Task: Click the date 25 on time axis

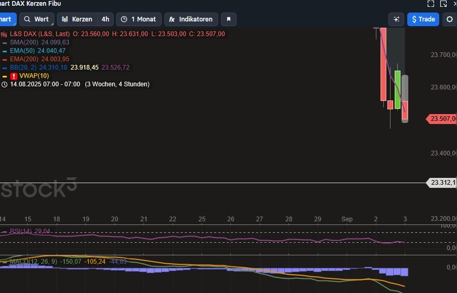Action: click(202, 219)
